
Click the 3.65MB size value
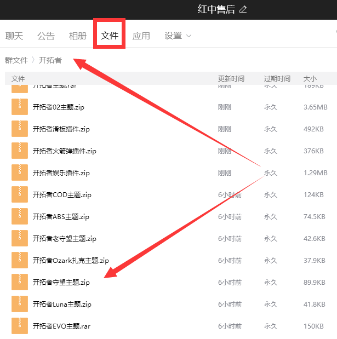point(316,107)
